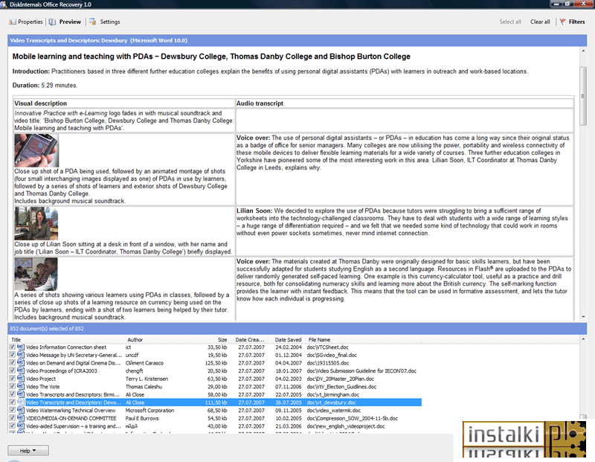The height and width of the screenshot is (462, 595).
Task: Click the preview pane vertical scrollbar thumb
Action: (x=583, y=96)
